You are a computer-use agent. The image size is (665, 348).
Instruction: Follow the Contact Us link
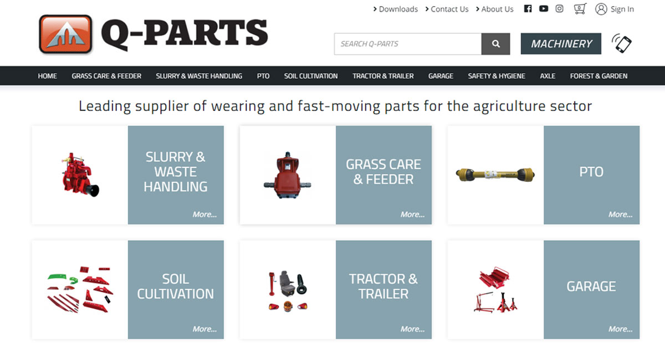[447, 9]
